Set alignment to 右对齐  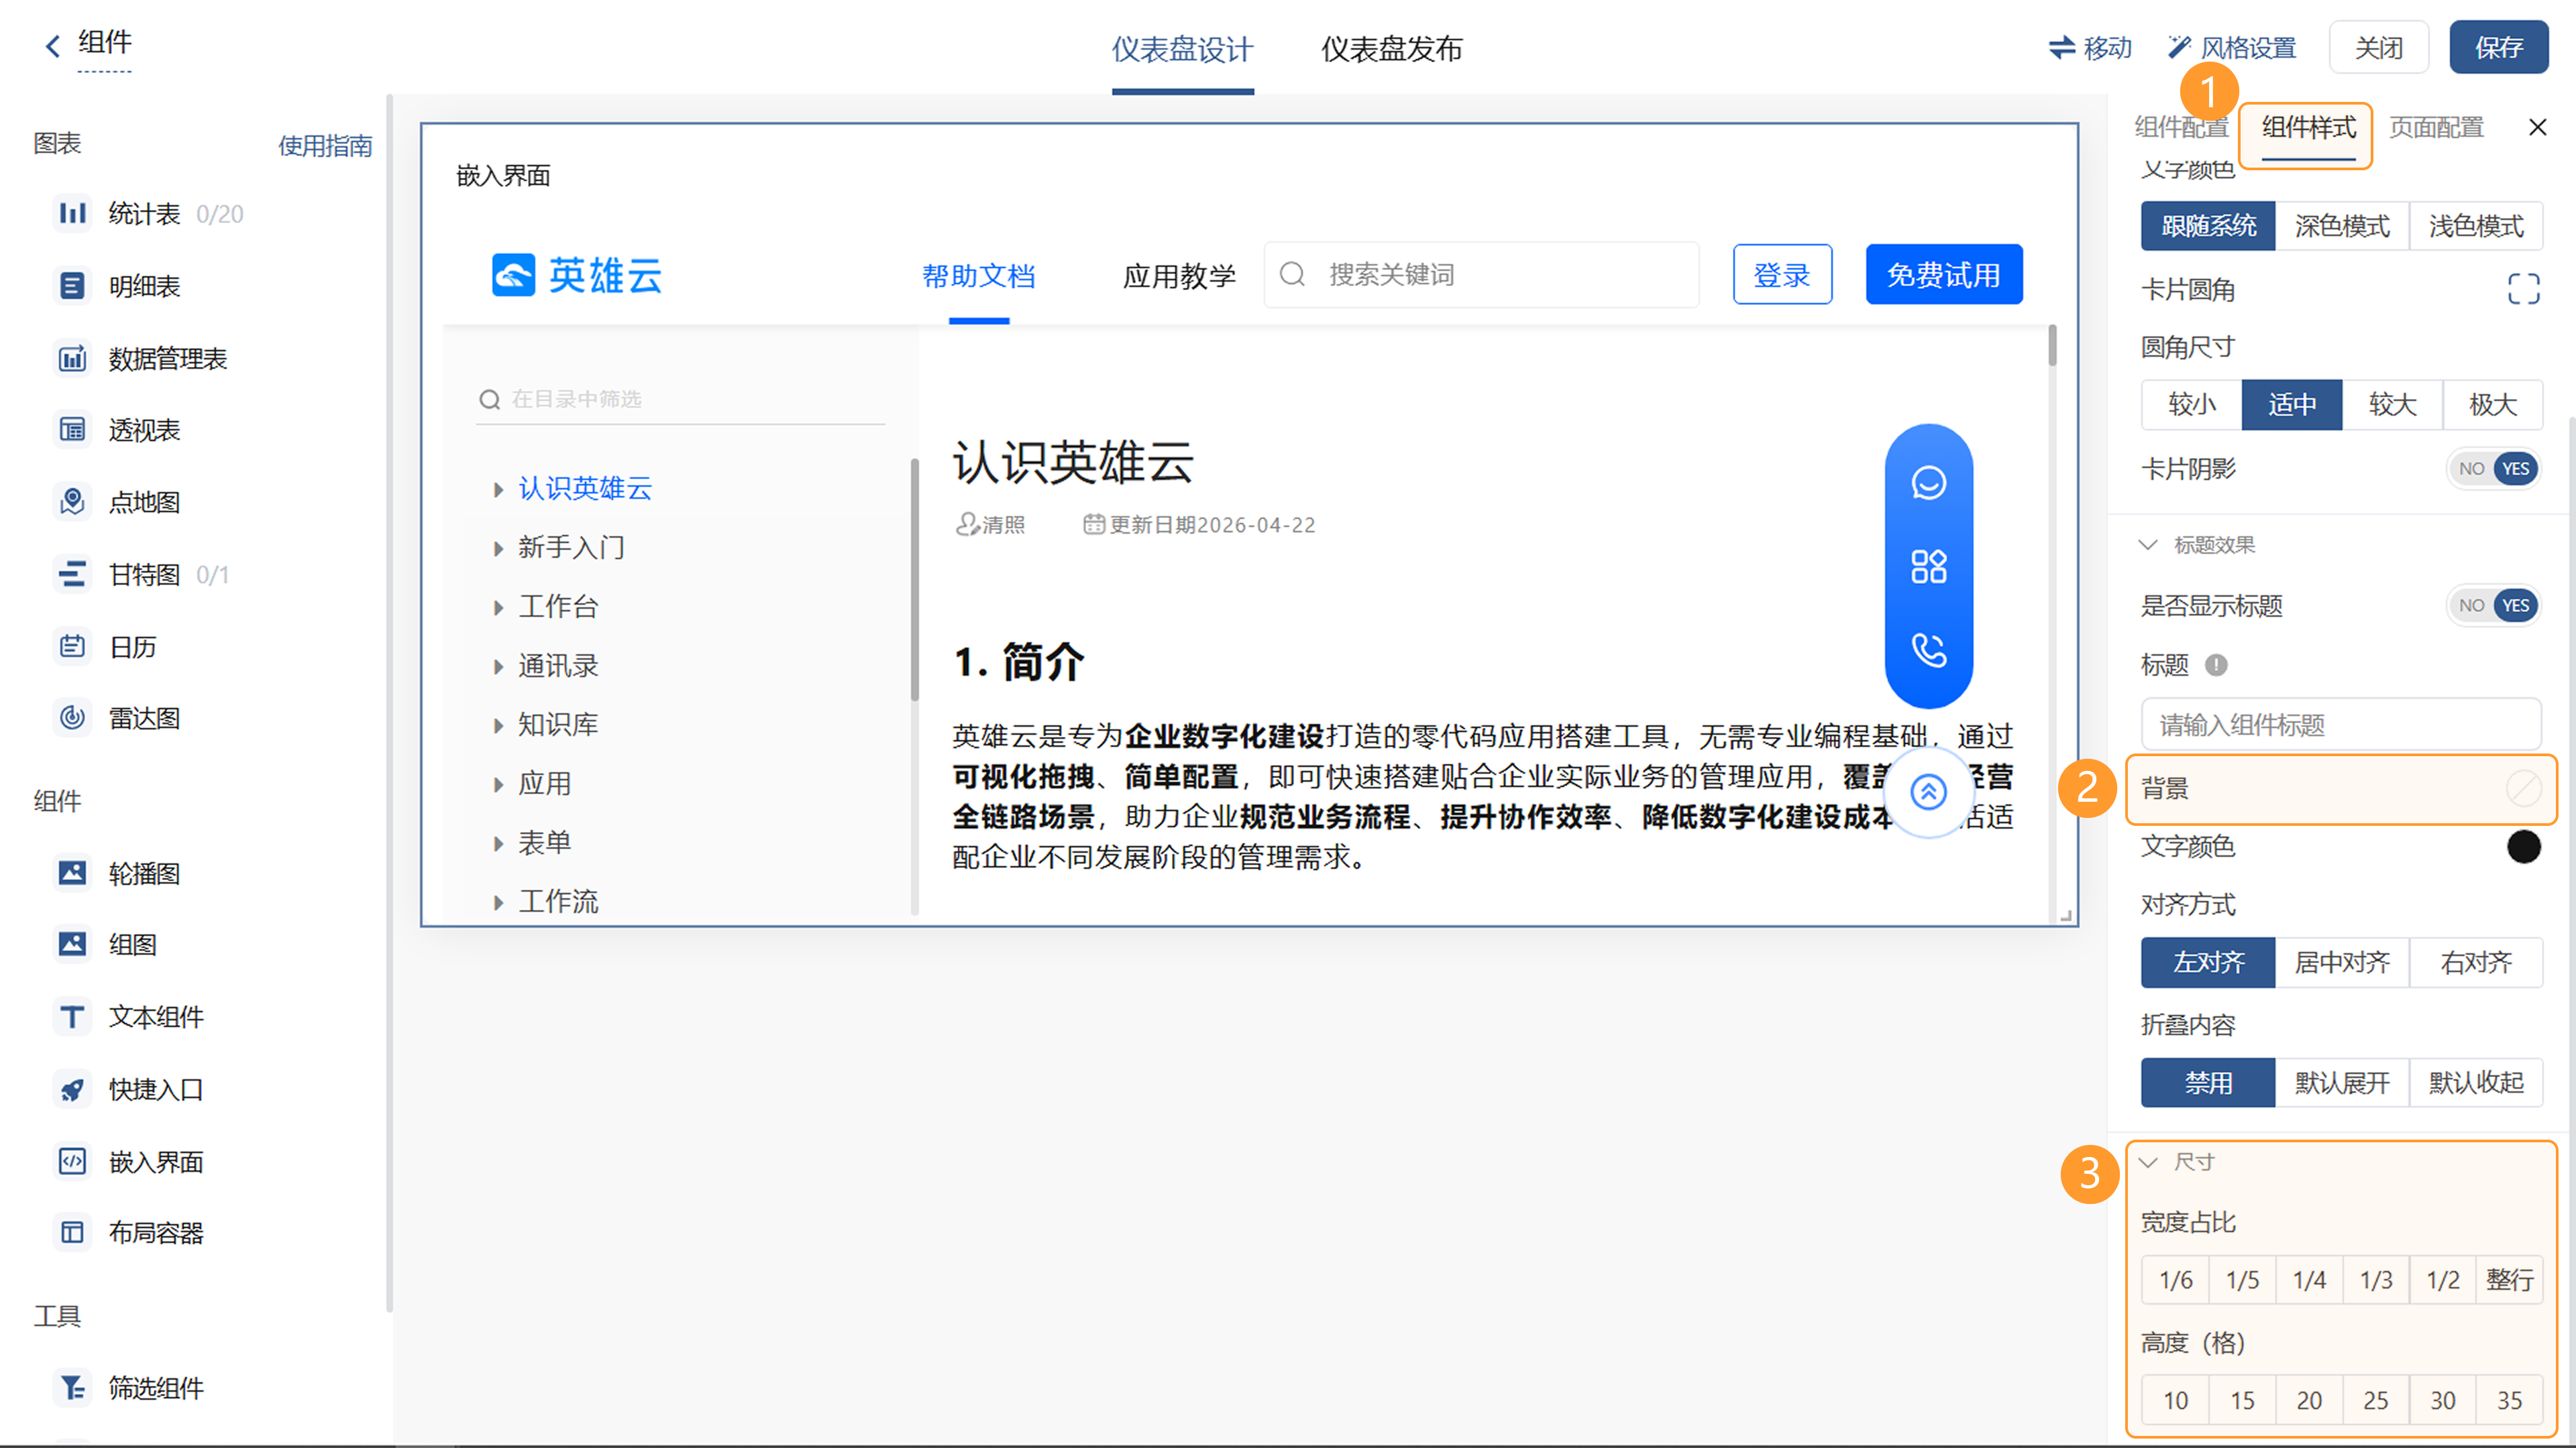pos(2476,963)
